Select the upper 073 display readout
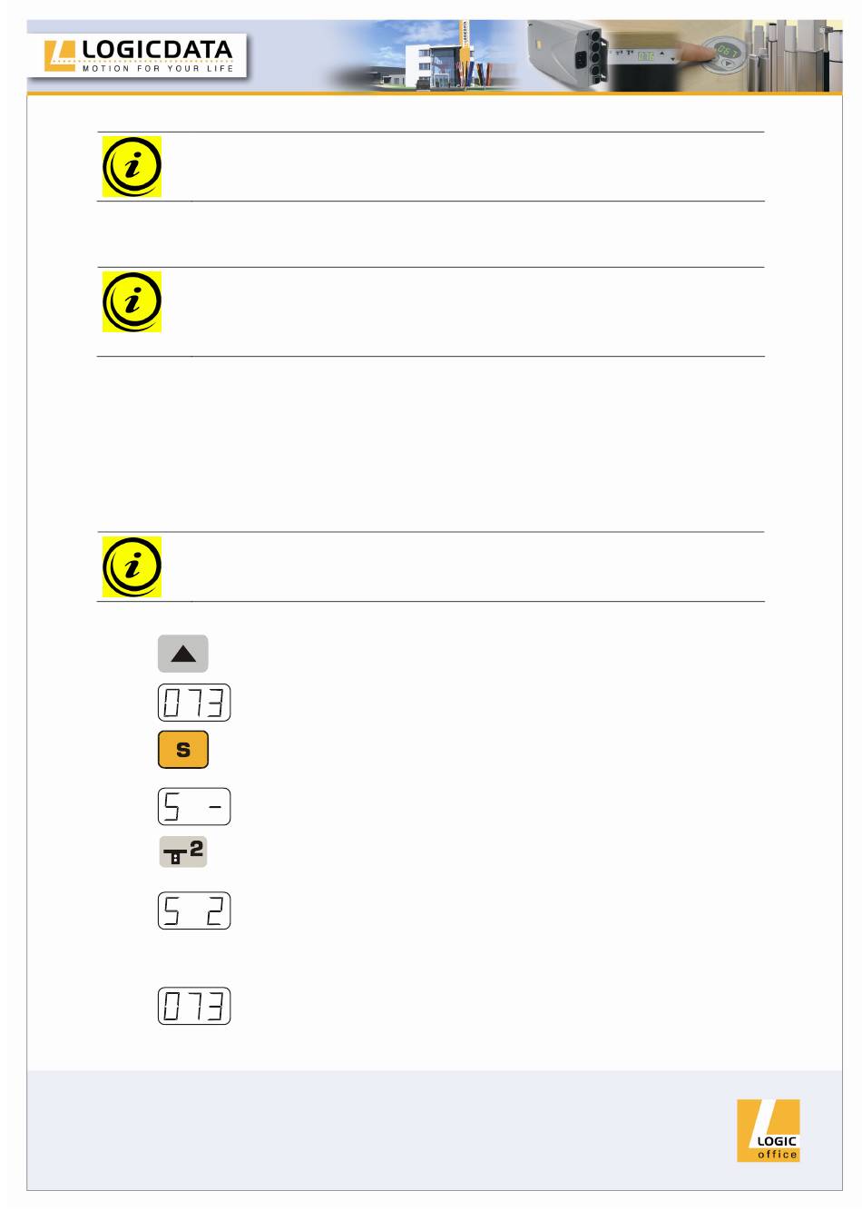 click(x=194, y=703)
